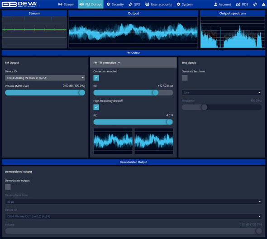Adjust the high frequency dropoff RC slider
Image resolution: width=267 pixels, height=239 pixels.
pos(133,122)
